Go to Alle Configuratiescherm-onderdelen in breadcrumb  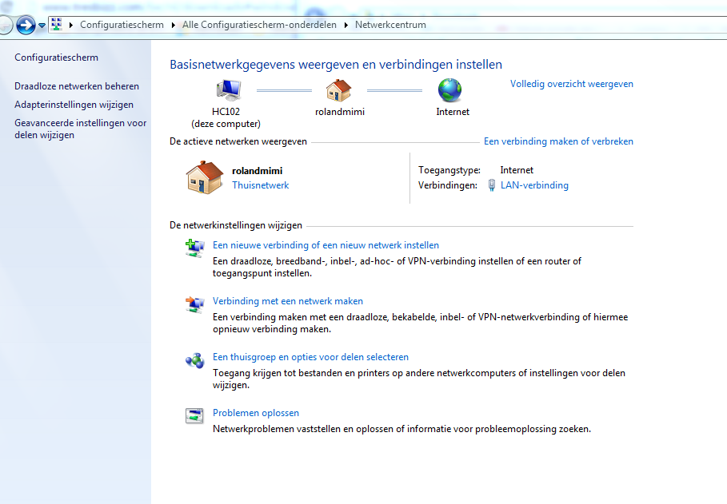pos(259,25)
